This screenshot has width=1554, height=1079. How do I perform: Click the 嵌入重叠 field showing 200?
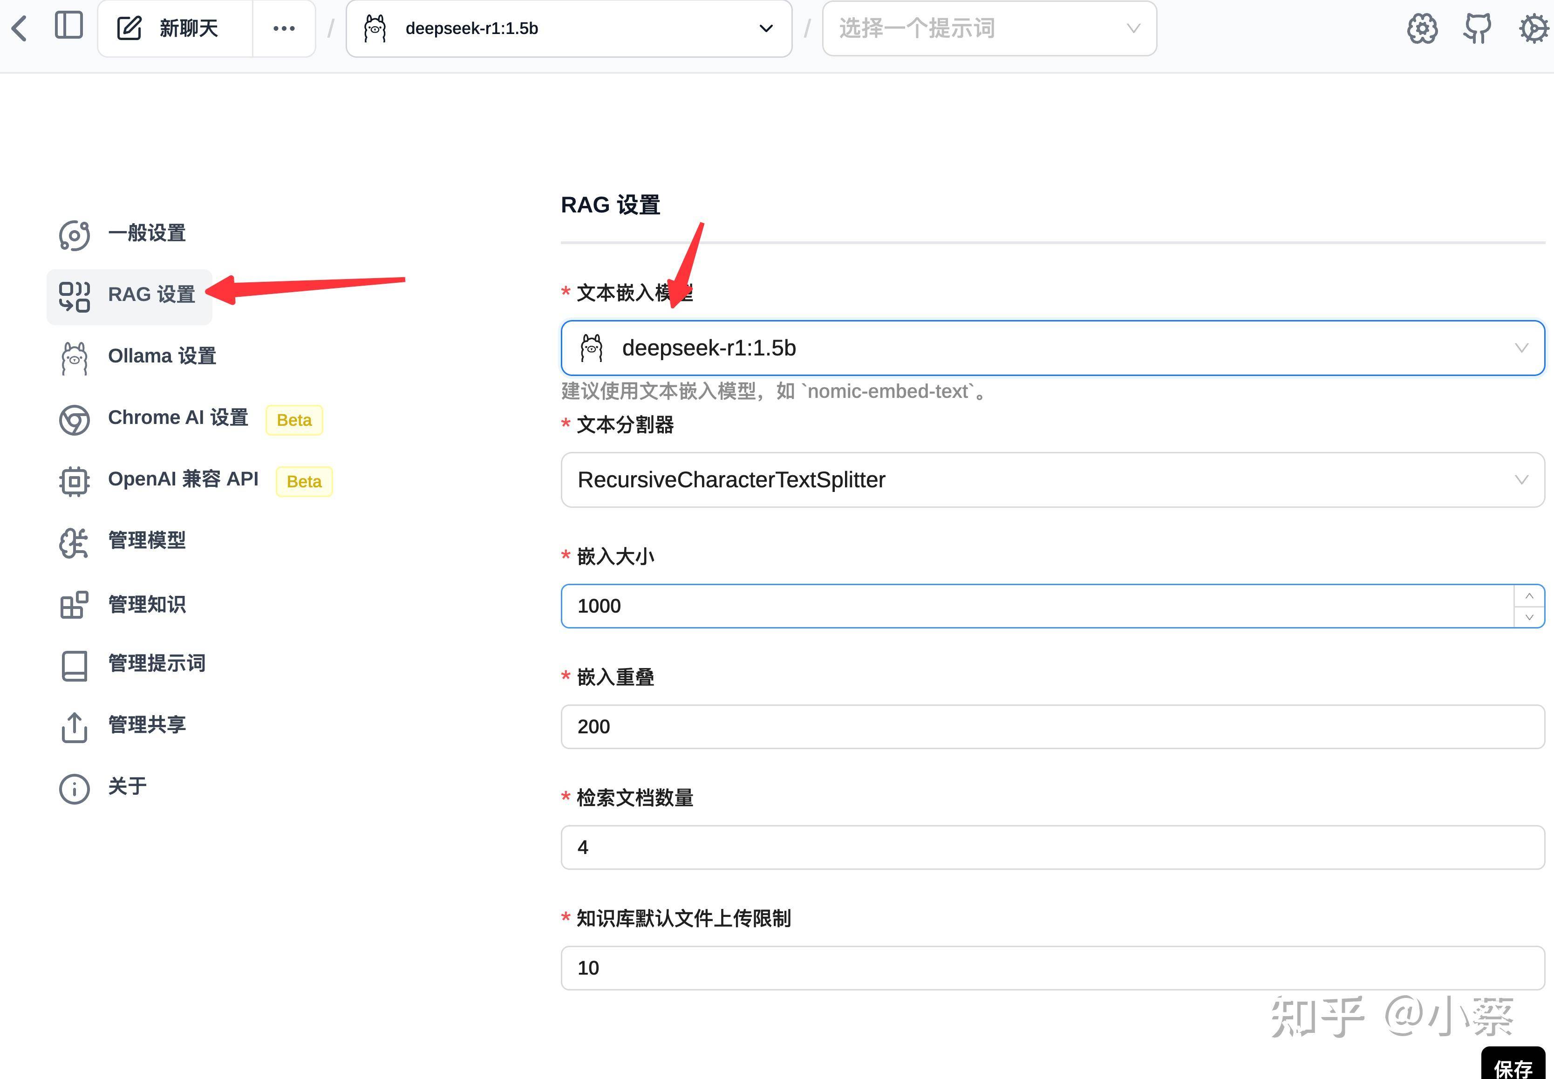pyautogui.click(x=1052, y=727)
